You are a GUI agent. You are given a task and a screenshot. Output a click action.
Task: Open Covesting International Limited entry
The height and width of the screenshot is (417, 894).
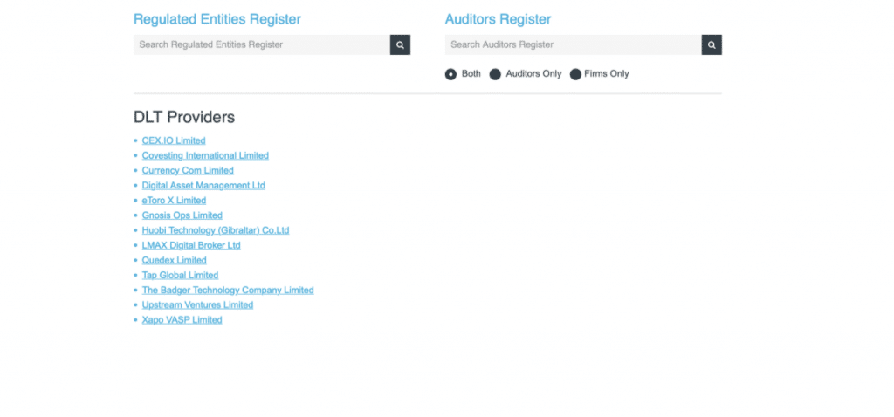[x=205, y=155]
